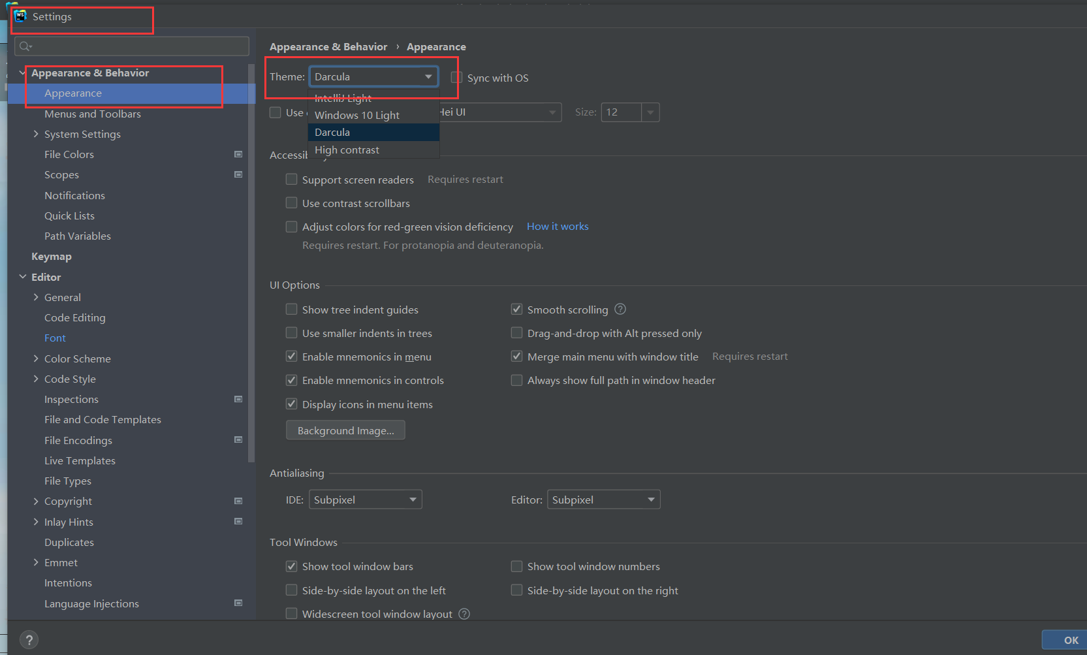The image size is (1087, 655).
Task: Click the project-level indicator icon beside File Colors
Action: (x=238, y=154)
